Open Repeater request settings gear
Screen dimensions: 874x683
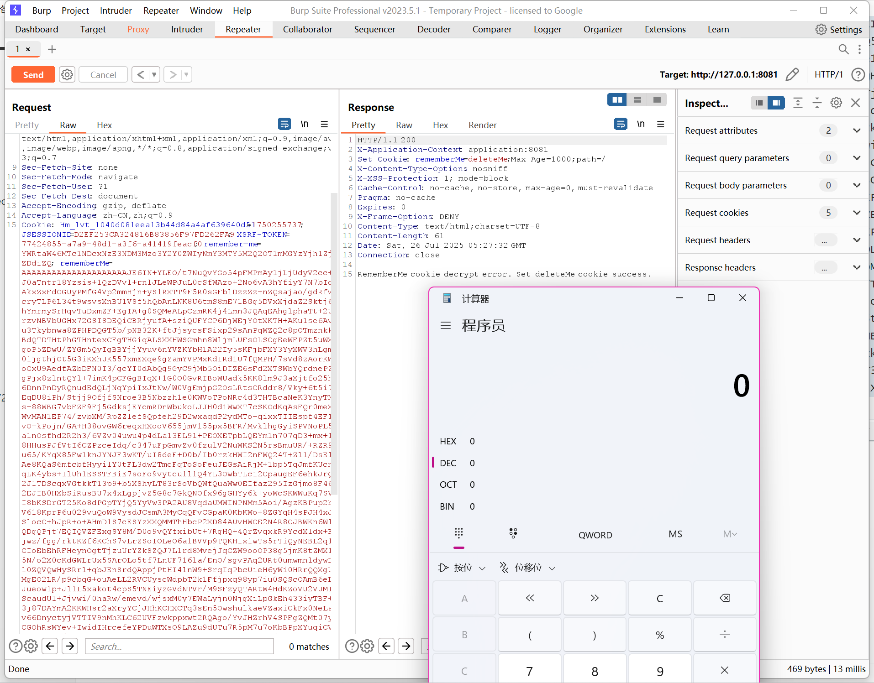point(67,74)
